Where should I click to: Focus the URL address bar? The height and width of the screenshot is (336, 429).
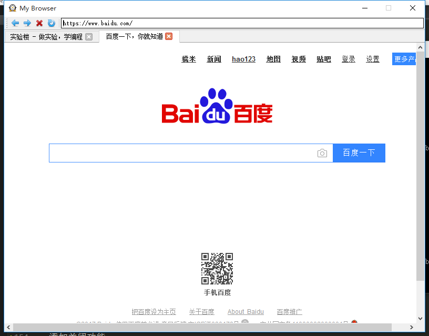coord(242,23)
